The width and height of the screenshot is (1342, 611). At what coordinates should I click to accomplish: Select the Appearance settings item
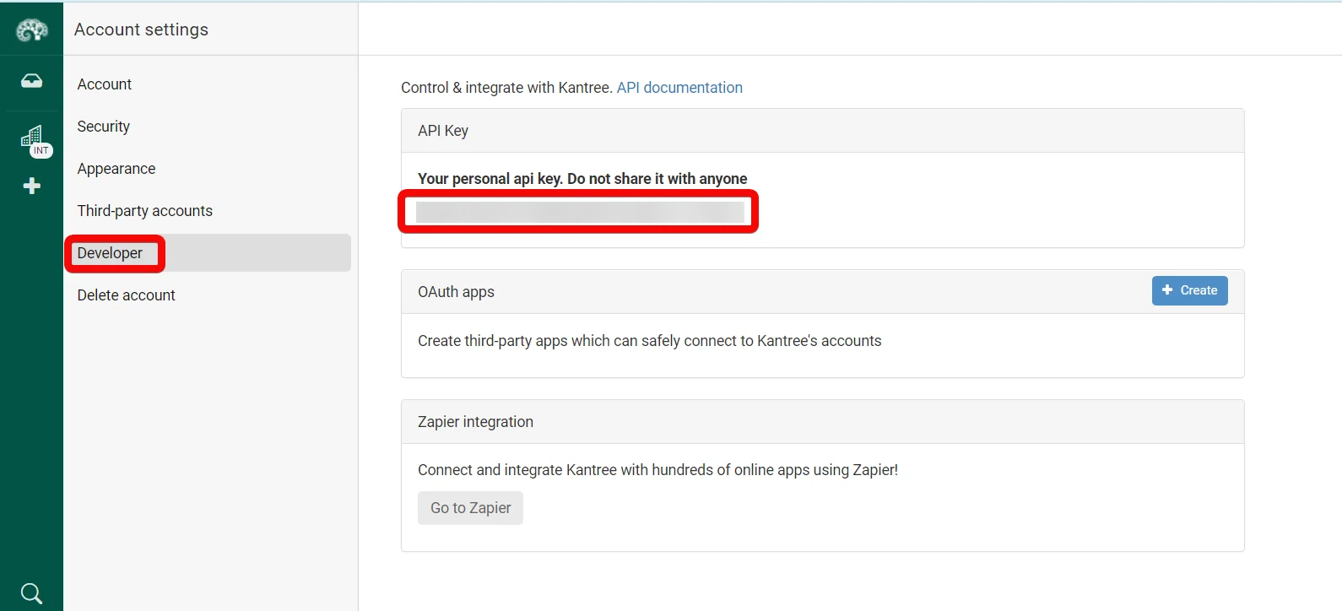pos(116,169)
